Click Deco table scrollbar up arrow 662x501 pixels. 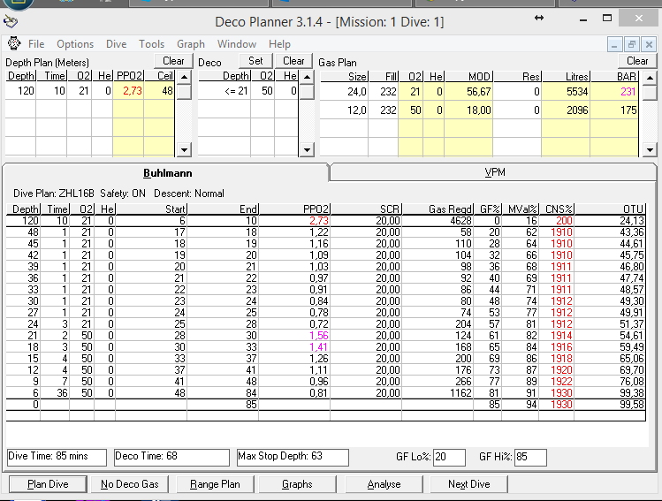[x=307, y=77]
